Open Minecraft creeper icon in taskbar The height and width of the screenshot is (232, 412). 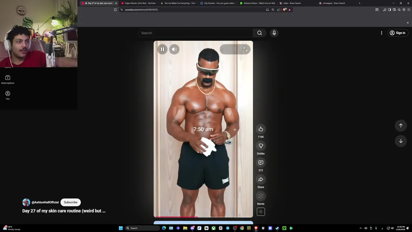click(284, 228)
